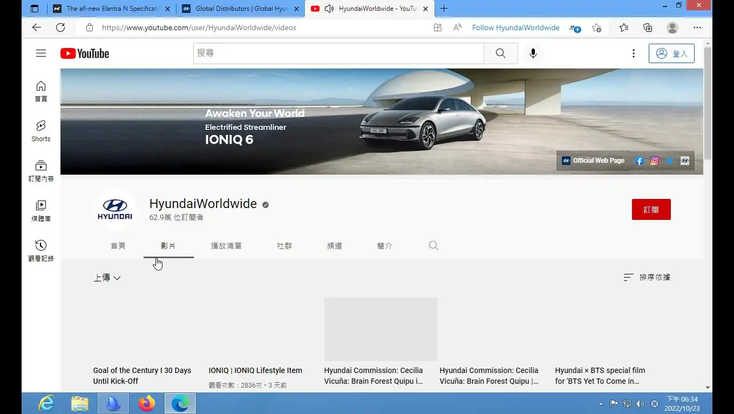
Task: Open a new browser tab
Action: pyautogui.click(x=444, y=9)
